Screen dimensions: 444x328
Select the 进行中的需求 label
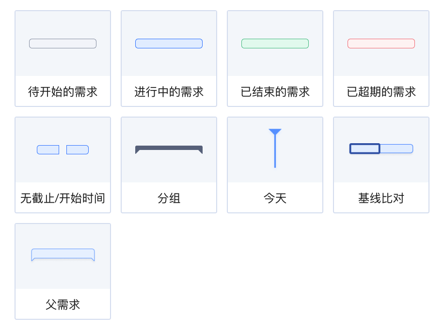(x=169, y=92)
